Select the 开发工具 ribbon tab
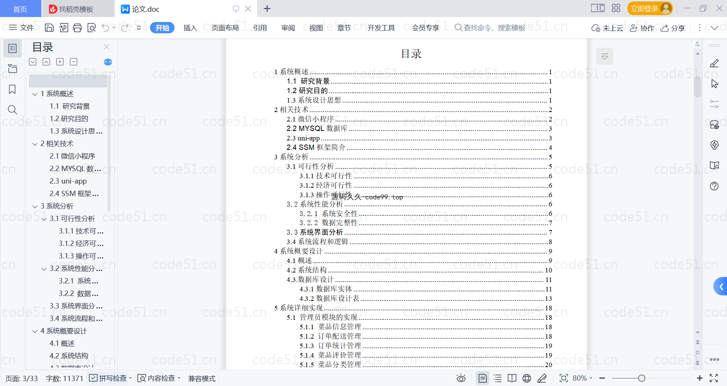Screen dimensions: 727x386 (x=381, y=28)
